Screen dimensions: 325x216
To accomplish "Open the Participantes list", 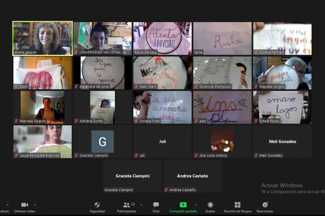I will [127, 205].
